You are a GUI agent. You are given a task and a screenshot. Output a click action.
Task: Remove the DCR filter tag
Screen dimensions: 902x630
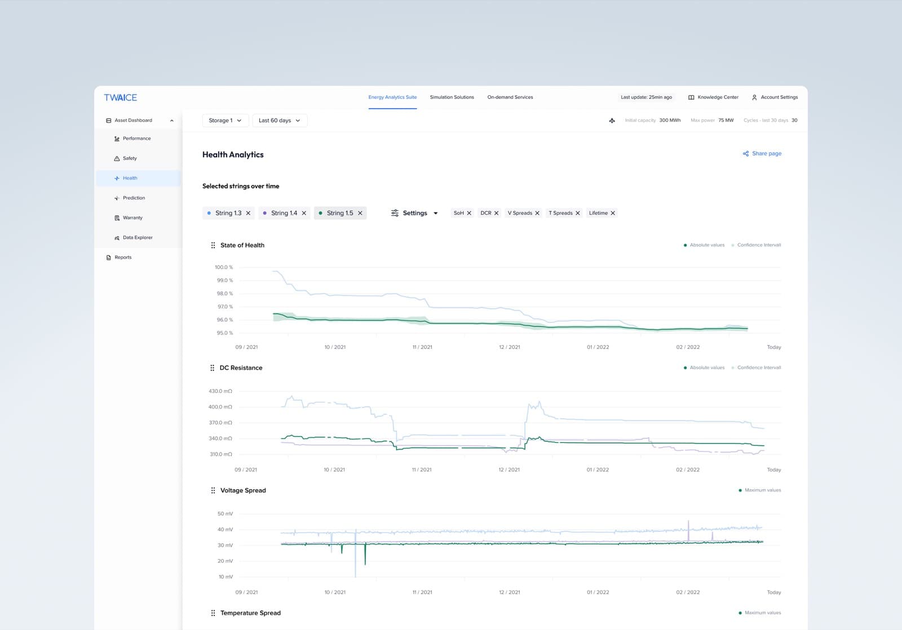[x=496, y=213]
